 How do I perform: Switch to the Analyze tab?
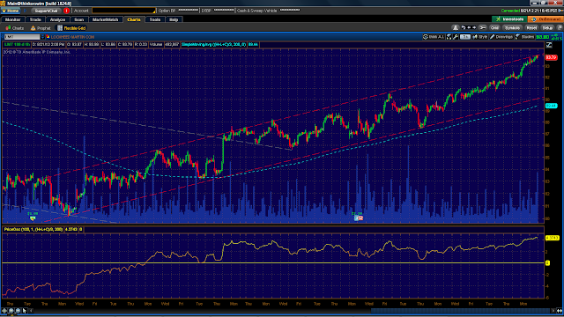[57, 19]
